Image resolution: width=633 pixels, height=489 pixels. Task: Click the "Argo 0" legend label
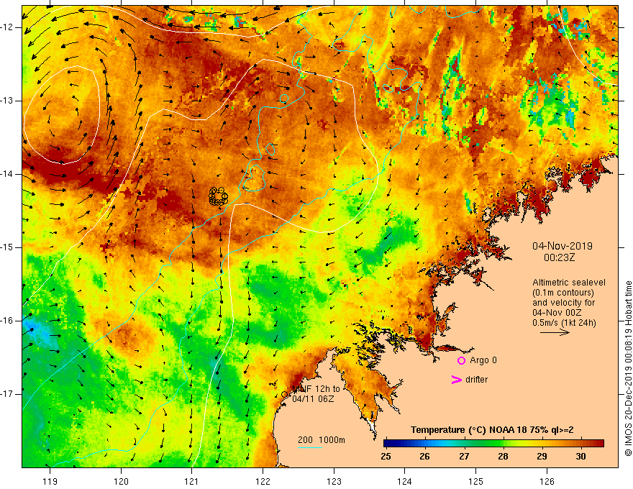tap(483, 360)
